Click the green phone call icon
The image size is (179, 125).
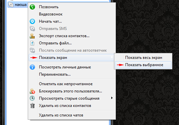(32, 7)
